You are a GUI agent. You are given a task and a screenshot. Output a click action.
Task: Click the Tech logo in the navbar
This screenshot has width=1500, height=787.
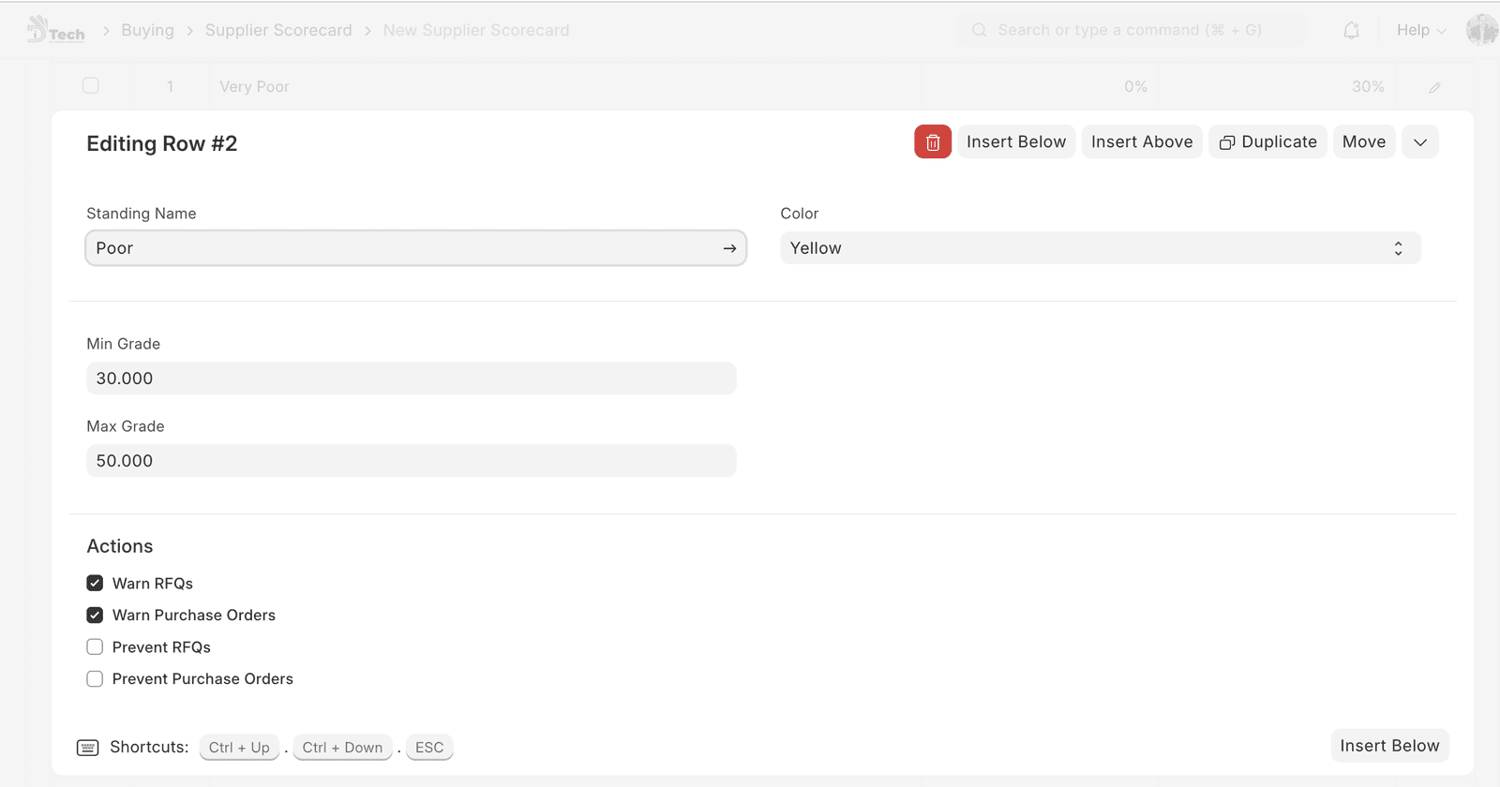pyautogui.click(x=55, y=31)
